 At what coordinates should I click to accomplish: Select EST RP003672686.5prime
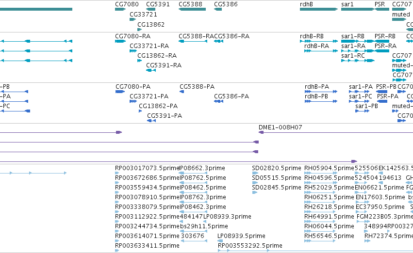pos(148,178)
